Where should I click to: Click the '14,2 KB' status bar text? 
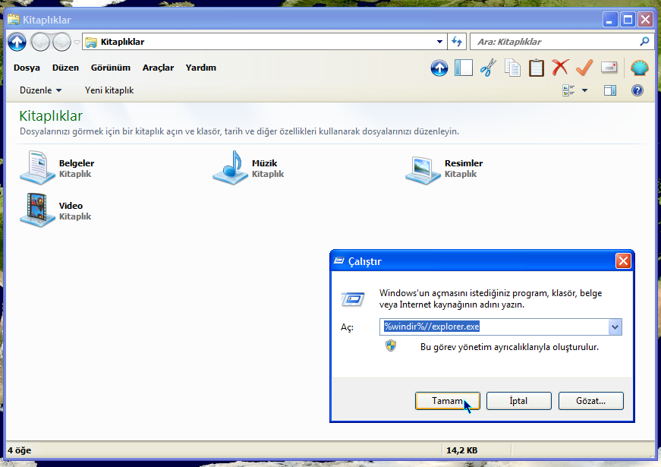point(461,450)
